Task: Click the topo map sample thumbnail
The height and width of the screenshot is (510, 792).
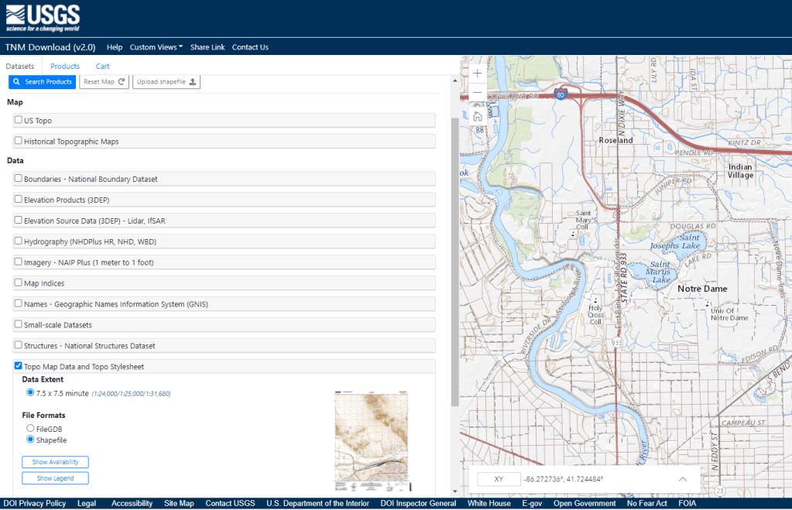Action: point(373,440)
